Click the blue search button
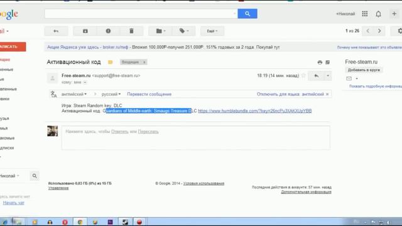 (x=247, y=14)
